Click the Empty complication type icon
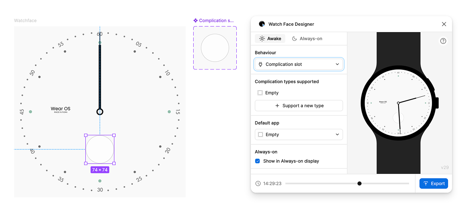The width and height of the screenshot is (469, 216). pyautogui.click(x=260, y=93)
